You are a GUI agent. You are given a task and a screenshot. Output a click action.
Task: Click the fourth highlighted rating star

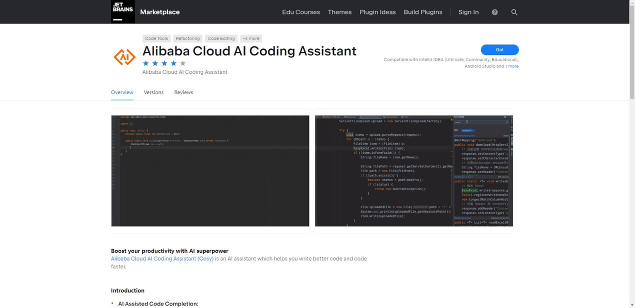pyautogui.click(x=173, y=63)
